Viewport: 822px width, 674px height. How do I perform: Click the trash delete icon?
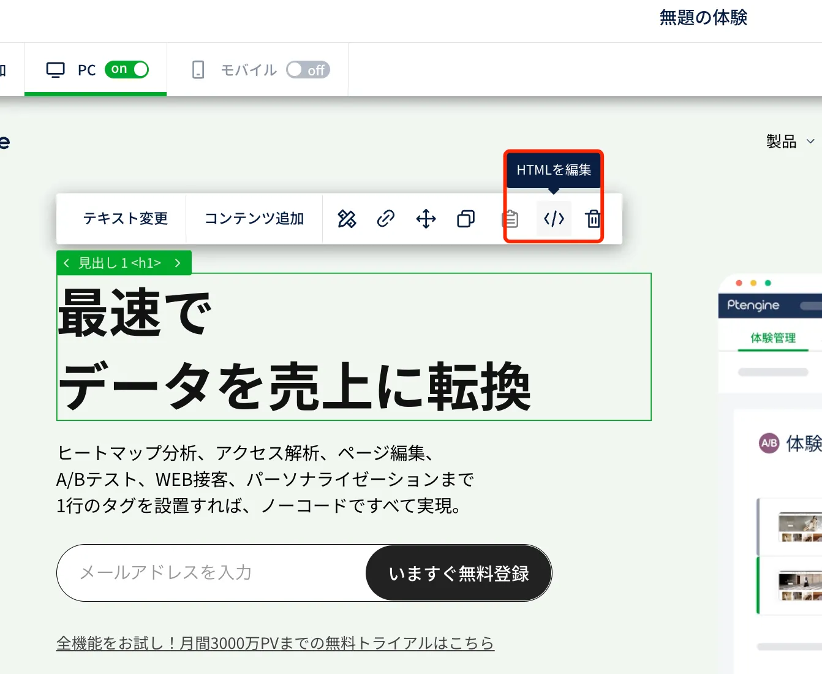click(x=593, y=219)
